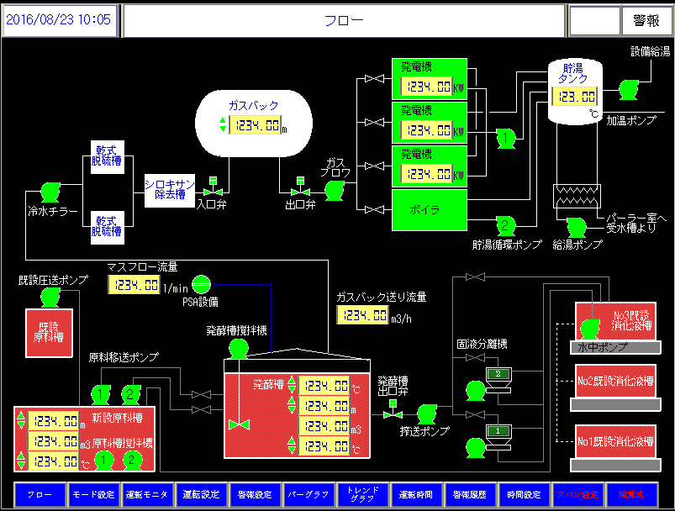
Task: Select the ボイラ block
Action: tap(430, 210)
